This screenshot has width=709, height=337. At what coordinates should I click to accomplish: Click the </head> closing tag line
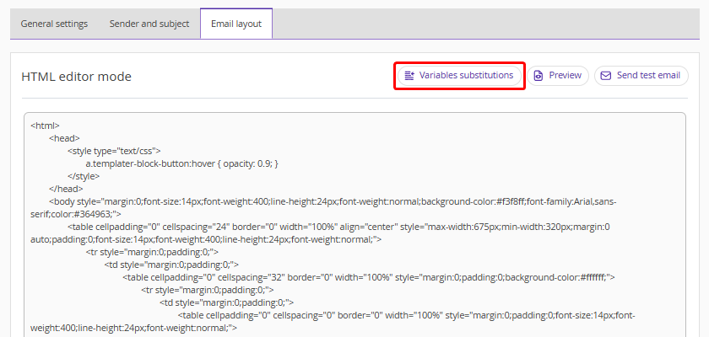point(66,189)
